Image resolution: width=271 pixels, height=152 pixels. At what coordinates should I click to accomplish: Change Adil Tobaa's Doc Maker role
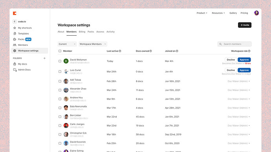click(239, 81)
